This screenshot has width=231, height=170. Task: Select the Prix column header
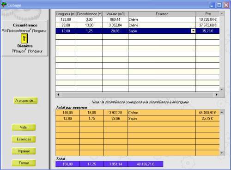click(x=208, y=14)
